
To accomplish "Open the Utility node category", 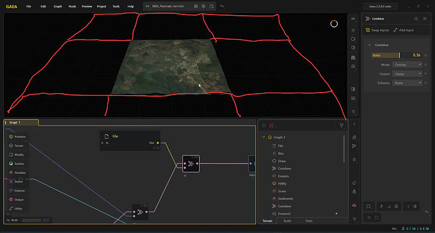I will pyautogui.click(x=16, y=208).
